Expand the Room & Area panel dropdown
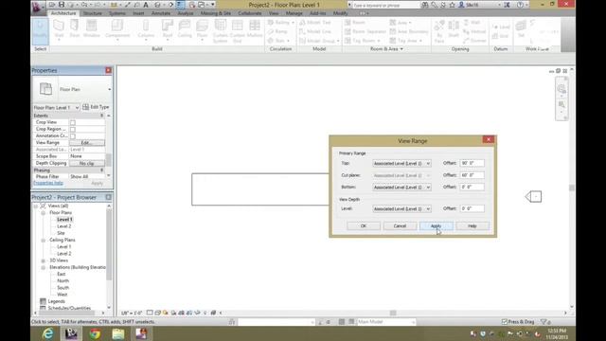606x341 pixels. (386, 49)
